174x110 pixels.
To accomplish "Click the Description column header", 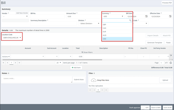I will point(103,48).
